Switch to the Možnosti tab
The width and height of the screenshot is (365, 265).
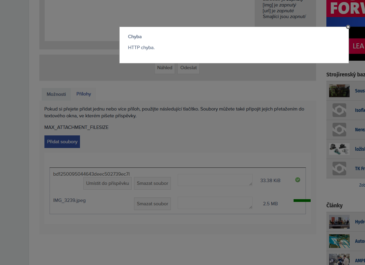pos(56,94)
